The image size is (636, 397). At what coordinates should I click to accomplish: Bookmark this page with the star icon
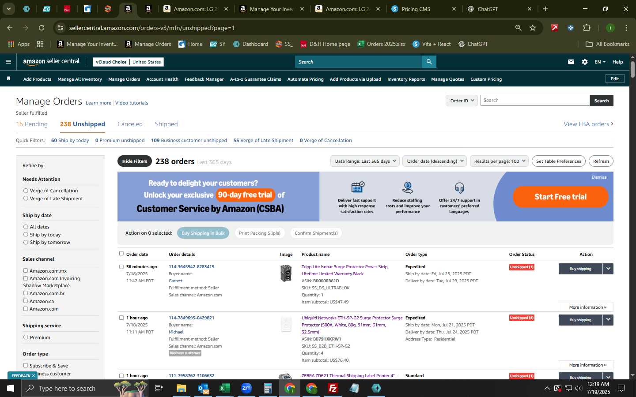point(533,28)
